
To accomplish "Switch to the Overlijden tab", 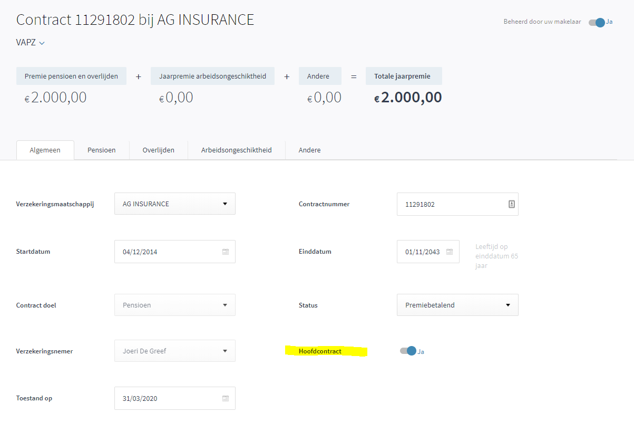I will tap(158, 150).
